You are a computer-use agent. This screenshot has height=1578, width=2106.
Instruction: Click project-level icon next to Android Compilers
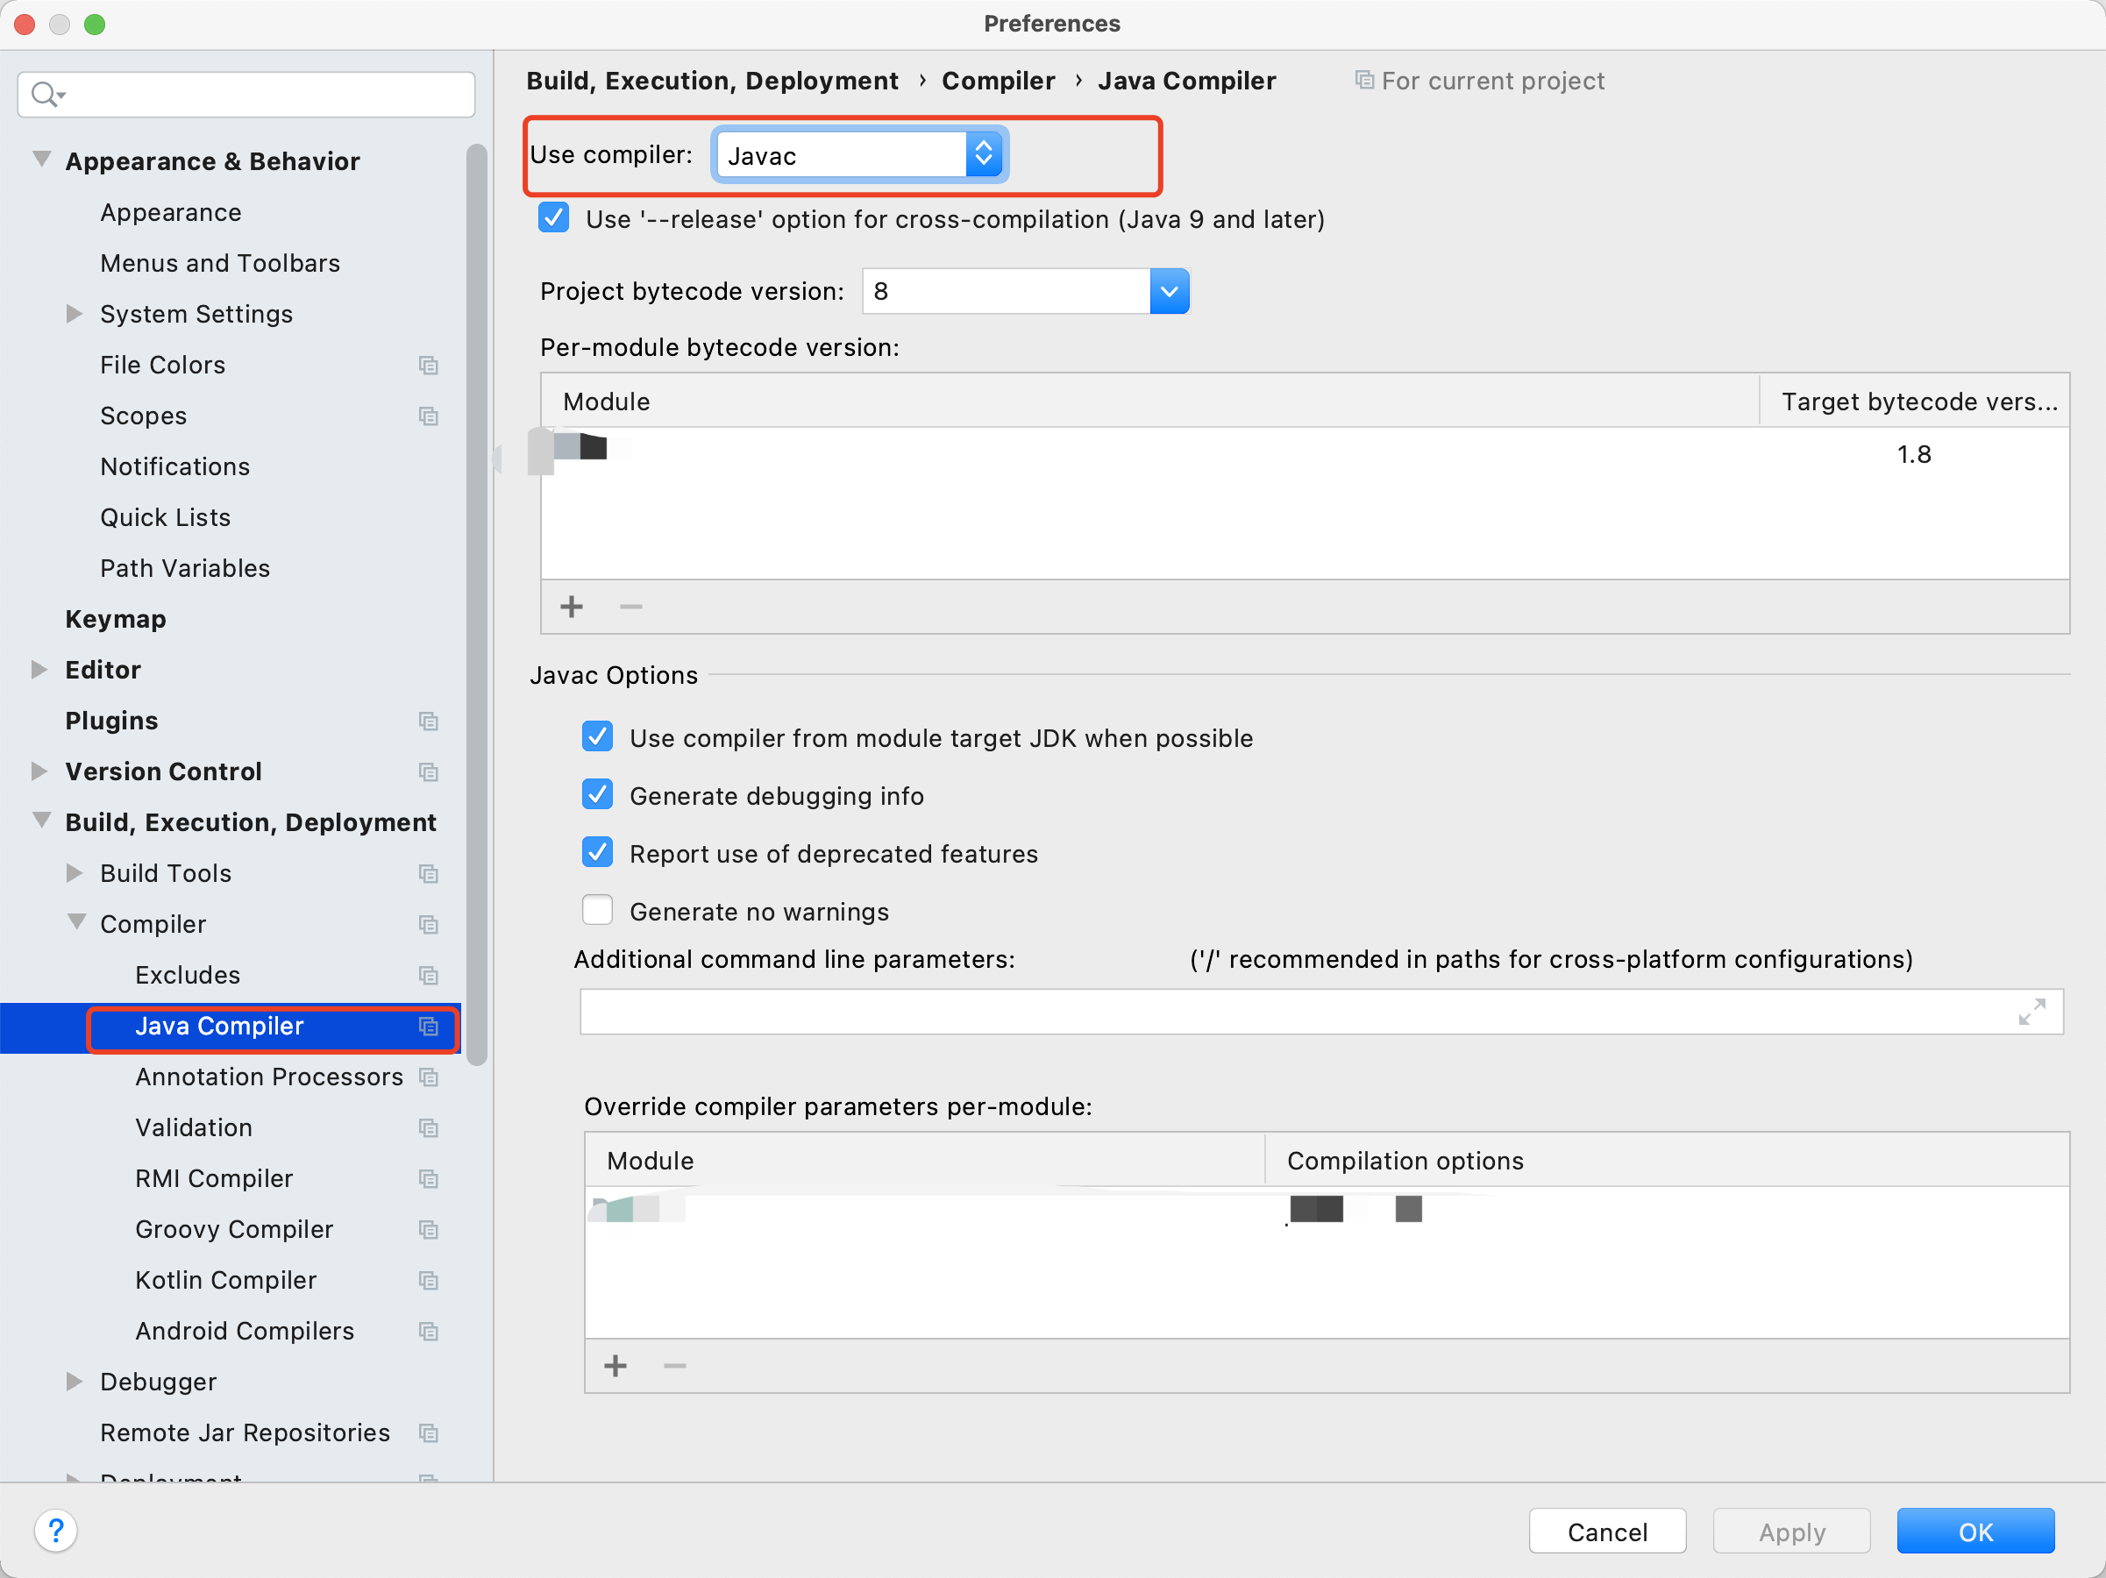[x=429, y=1331]
